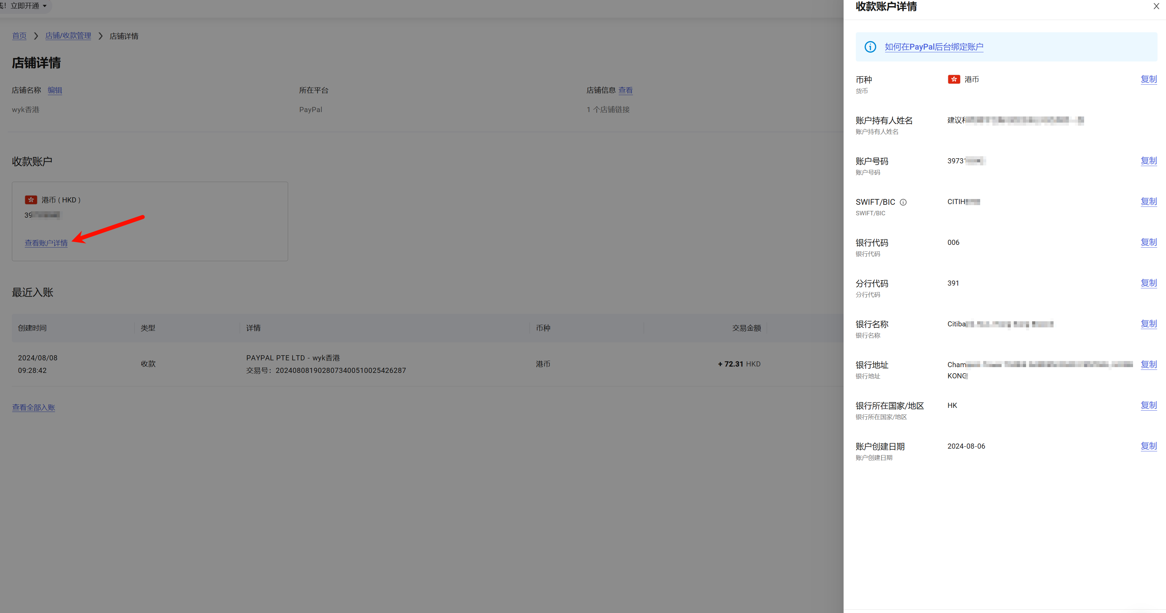
Task: Click the Hong Kong flag icon in the 港币 (HKD) card
Action: 31,199
